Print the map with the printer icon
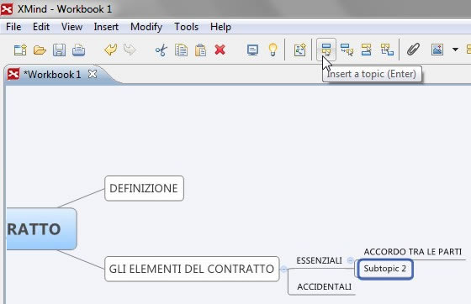 click(x=79, y=50)
